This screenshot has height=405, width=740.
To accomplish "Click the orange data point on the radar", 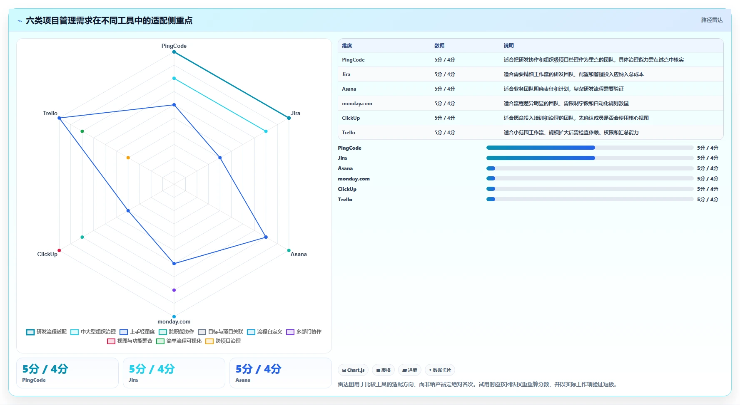I will tap(128, 158).
